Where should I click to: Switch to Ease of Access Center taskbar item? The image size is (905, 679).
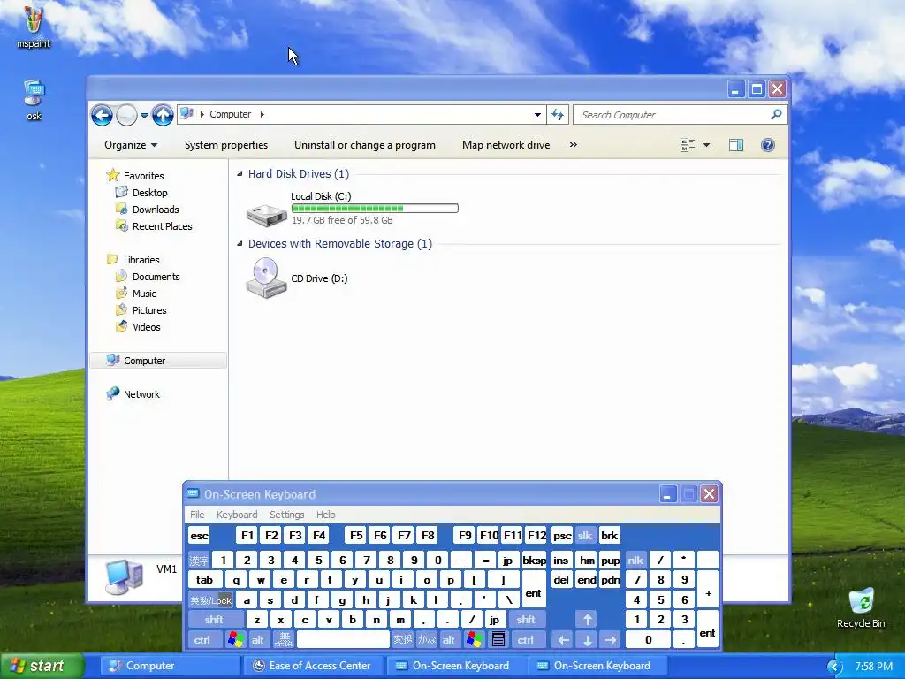312,666
